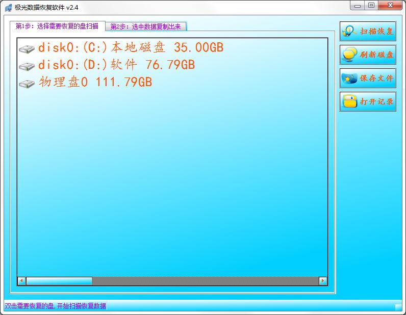Screen dimensions: 406x315
Task: Click the magnifier icon on 扫描恢复 button
Action: pos(349,31)
